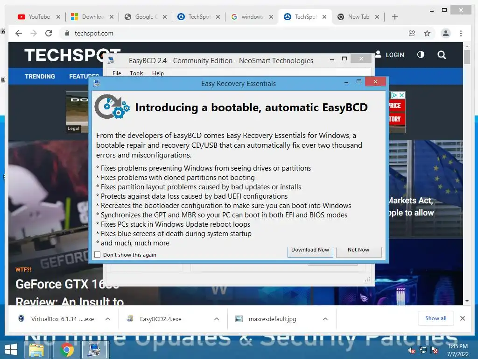Viewport: 478px width, 359px height.
Task: Click the AdChoices triangle icon
Action: click(x=394, y=95)
